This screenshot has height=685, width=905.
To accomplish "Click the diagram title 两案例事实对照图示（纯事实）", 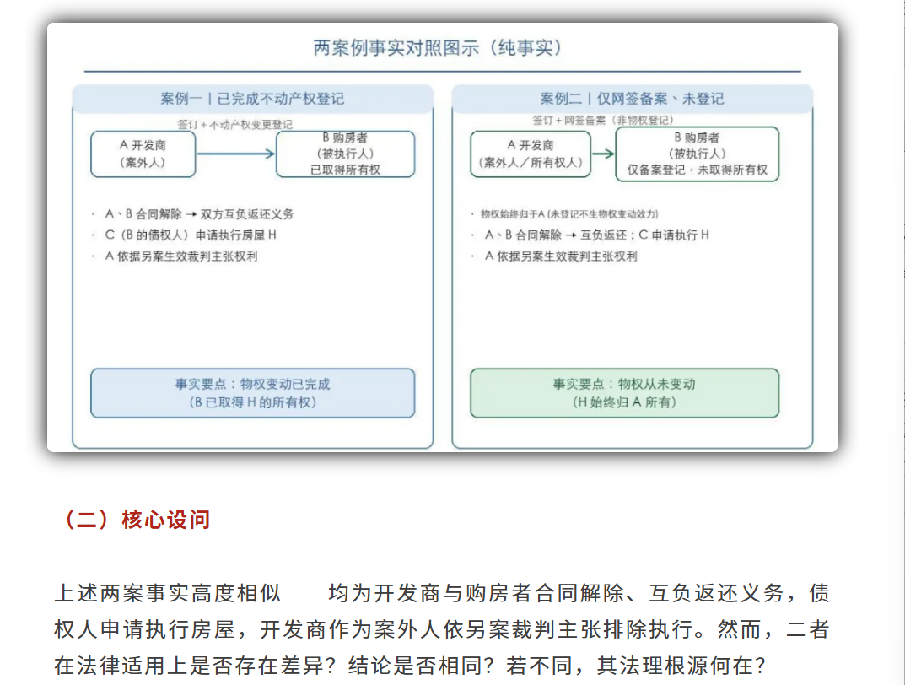I will click(x=438, y=48).
